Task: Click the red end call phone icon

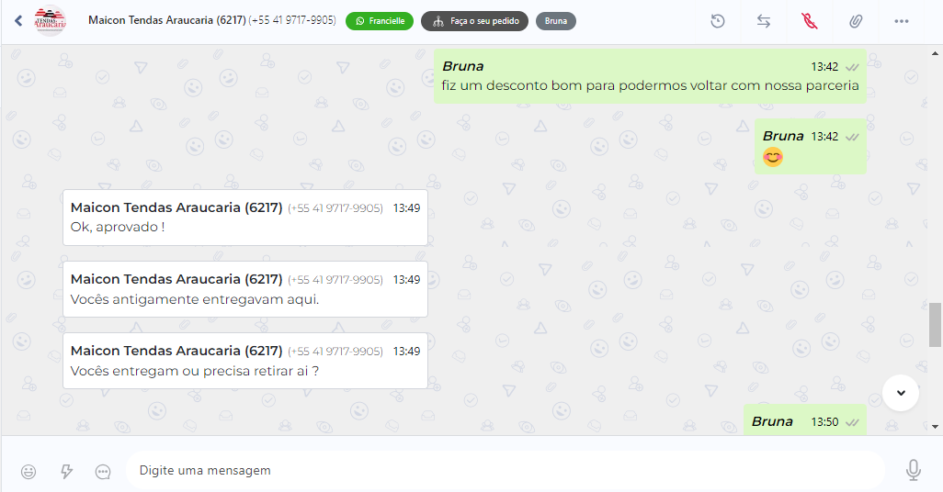Action: click(x=810, y=21)
